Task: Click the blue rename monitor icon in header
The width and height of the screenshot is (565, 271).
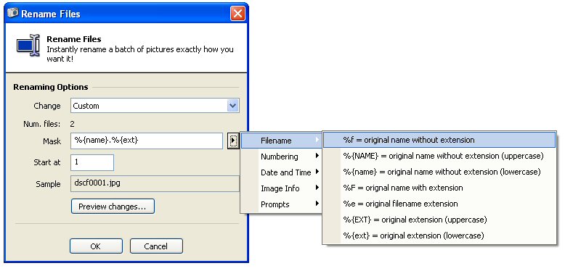Action: [28, 45]
